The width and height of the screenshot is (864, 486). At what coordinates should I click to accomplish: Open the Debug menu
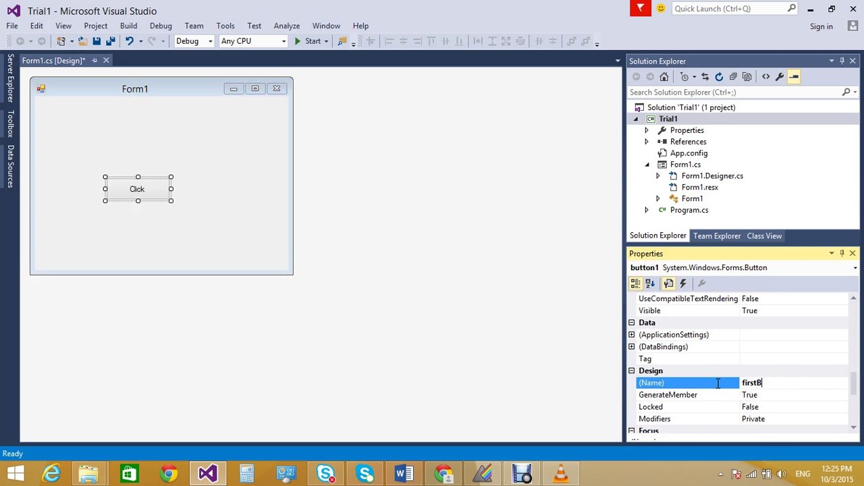[161, 26]
